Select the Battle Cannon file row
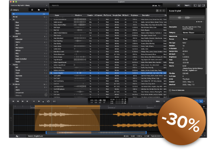Screen dimensions: 216x150 (108, 22)
